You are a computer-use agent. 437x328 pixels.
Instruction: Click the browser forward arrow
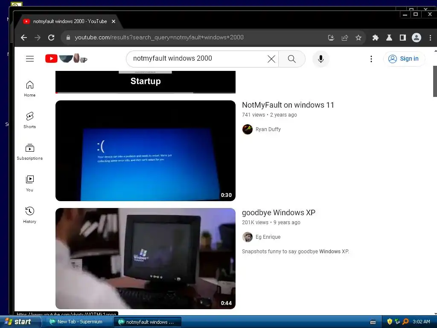(x=38, y=38)
